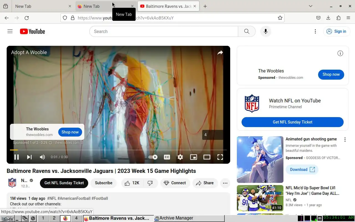Skip to the next video
355x222 pixels.
(29, 157)
